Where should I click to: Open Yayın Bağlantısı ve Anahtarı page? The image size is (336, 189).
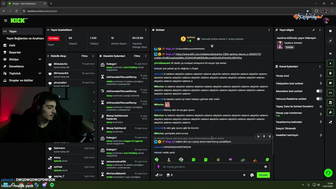point(25,38)
